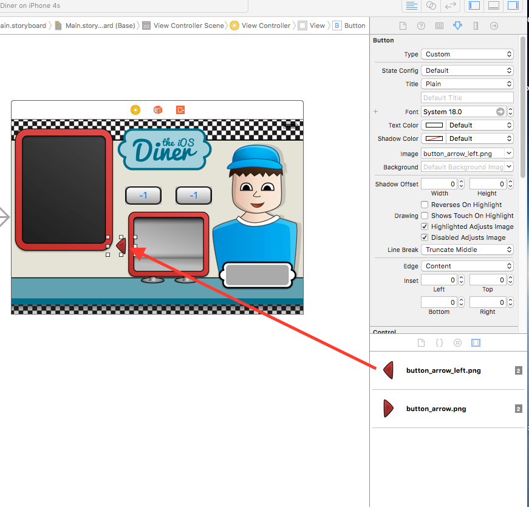
Task: Toggle Reverses On Highlight checkbox
Action: 425,205
